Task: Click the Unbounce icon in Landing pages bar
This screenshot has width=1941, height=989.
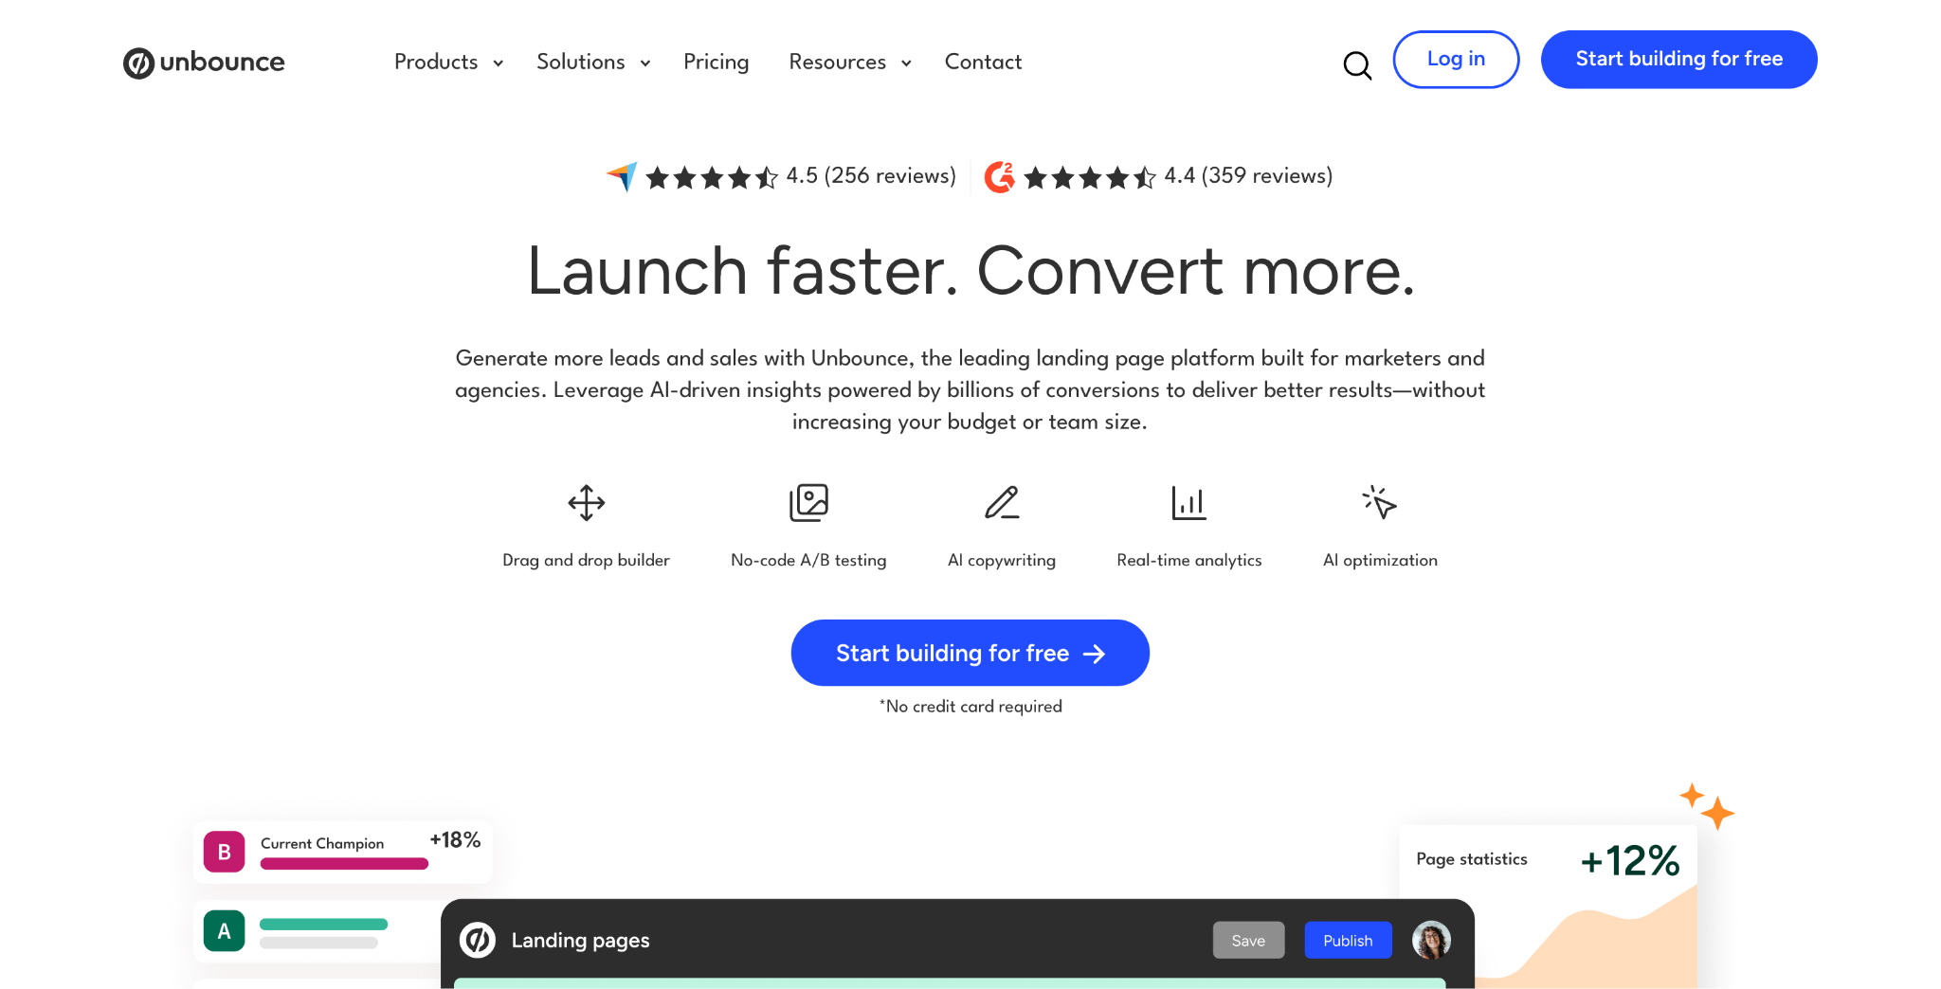Action: click(x=478, y=940)
